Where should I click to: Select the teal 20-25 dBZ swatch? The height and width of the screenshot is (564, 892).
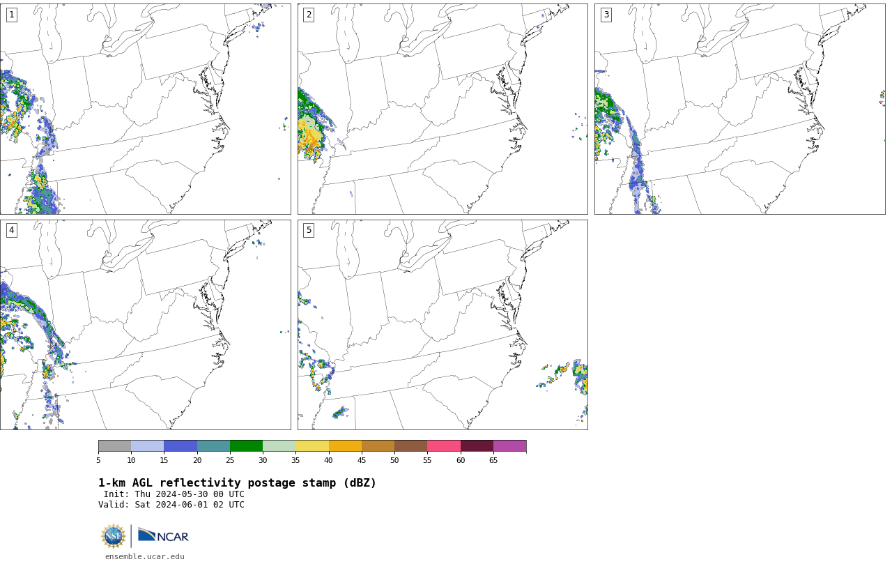(213, 446)
